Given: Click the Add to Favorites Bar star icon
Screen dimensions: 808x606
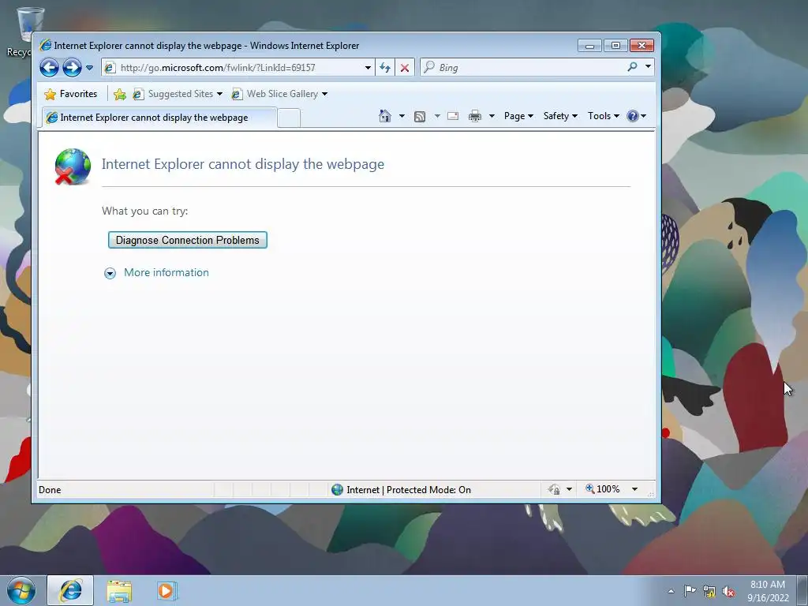Looking at the screenshot, I should tap(120, 94).
